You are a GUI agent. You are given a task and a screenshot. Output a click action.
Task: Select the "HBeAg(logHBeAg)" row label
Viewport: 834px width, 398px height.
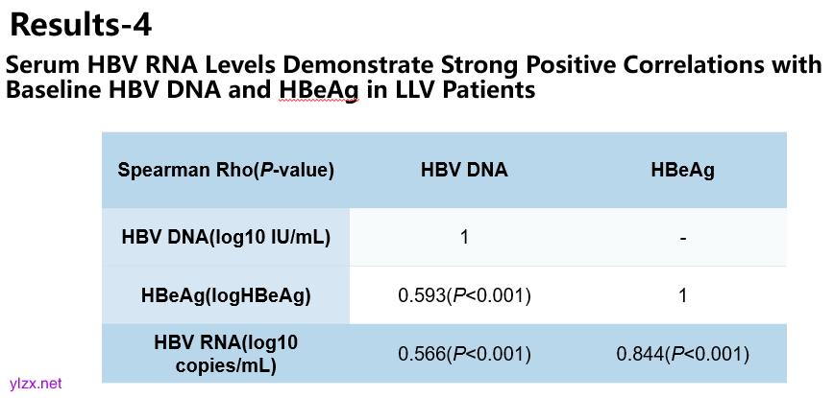pos(226,295)
